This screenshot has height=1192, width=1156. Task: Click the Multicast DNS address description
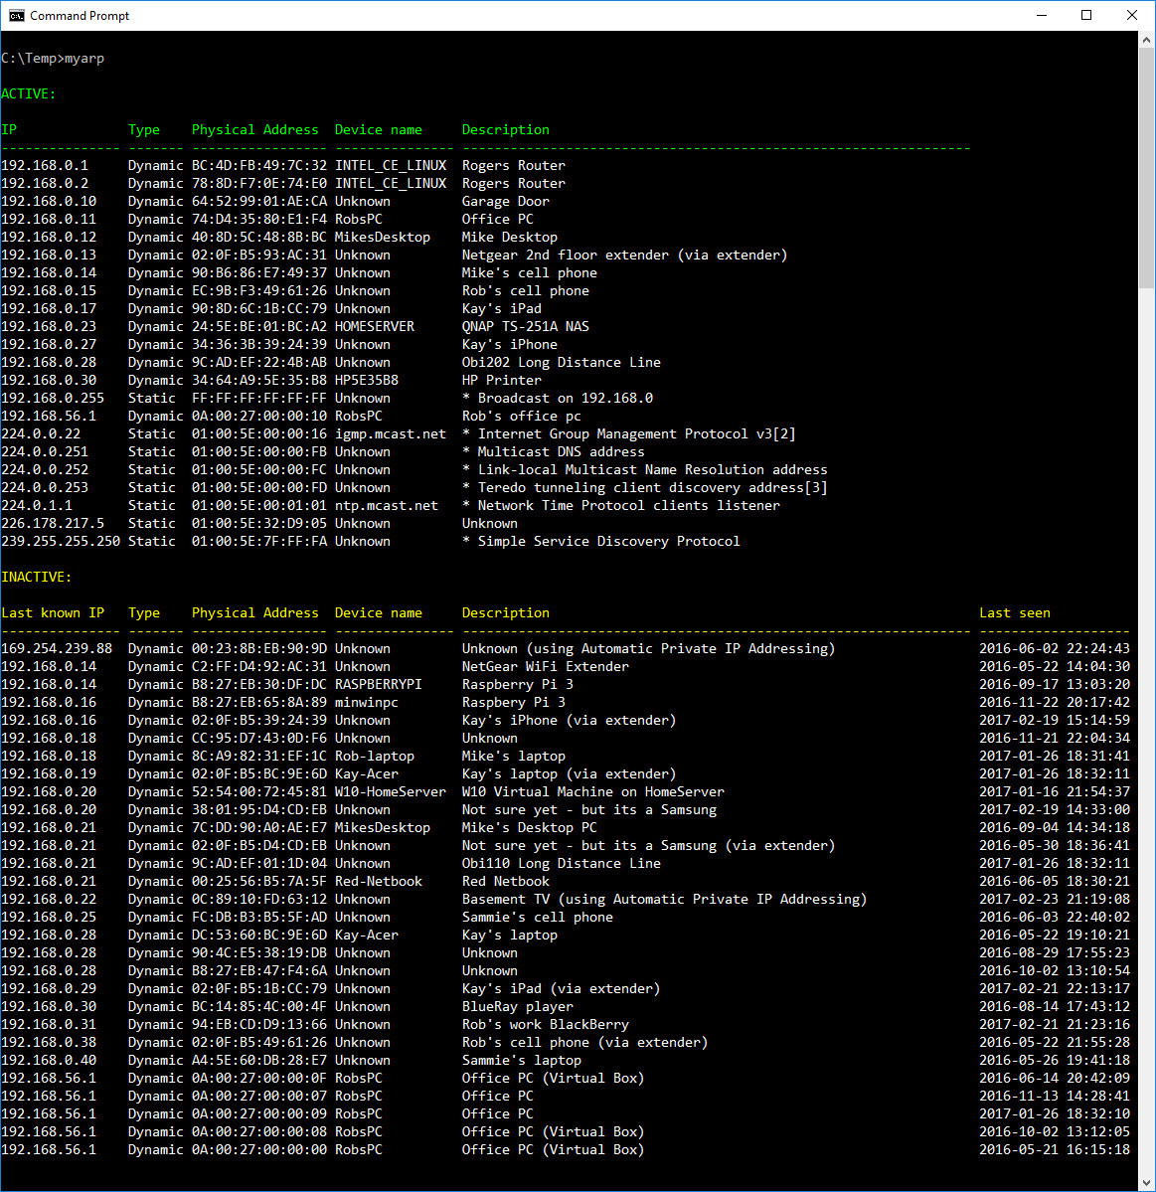tap(561, 452)
